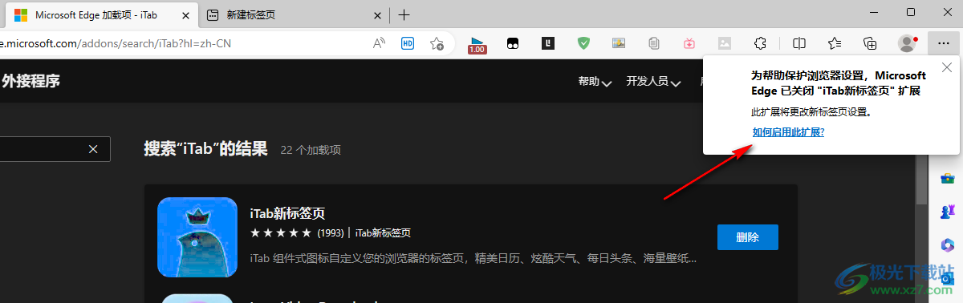Viewport: 963px width, 303px height.
Task: Open the pink TV download extension icon
Action: click(x=689, y=43)
